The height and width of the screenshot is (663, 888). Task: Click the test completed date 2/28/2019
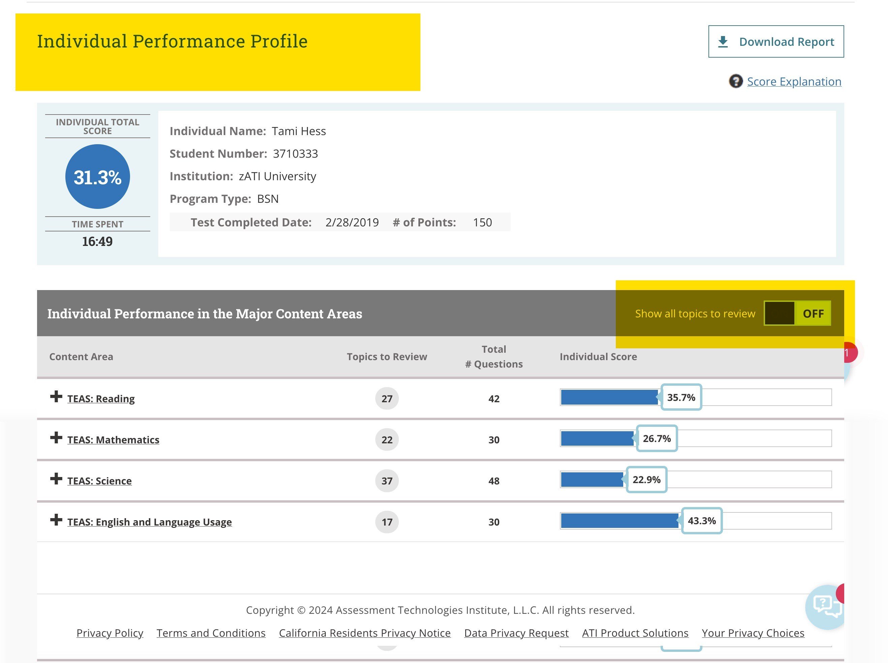(x=352, y=222)
